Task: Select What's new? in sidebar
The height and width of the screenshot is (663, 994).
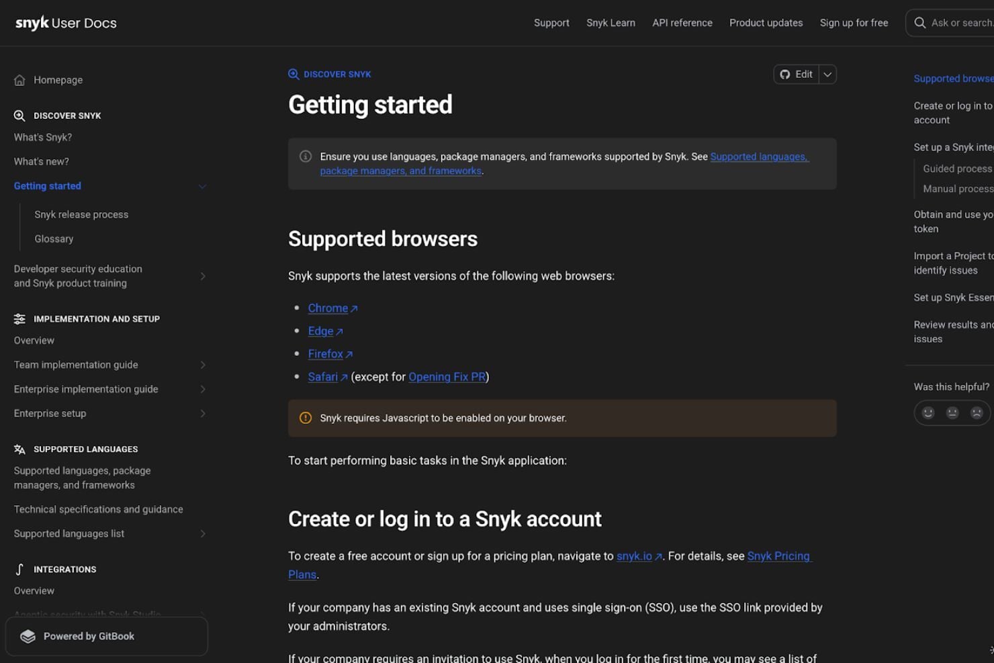Action: tap(42, 161)
